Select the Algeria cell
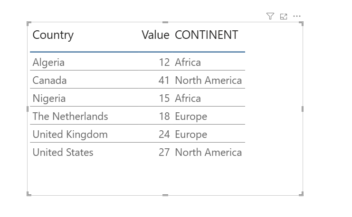352x217 pixels. 48,63
